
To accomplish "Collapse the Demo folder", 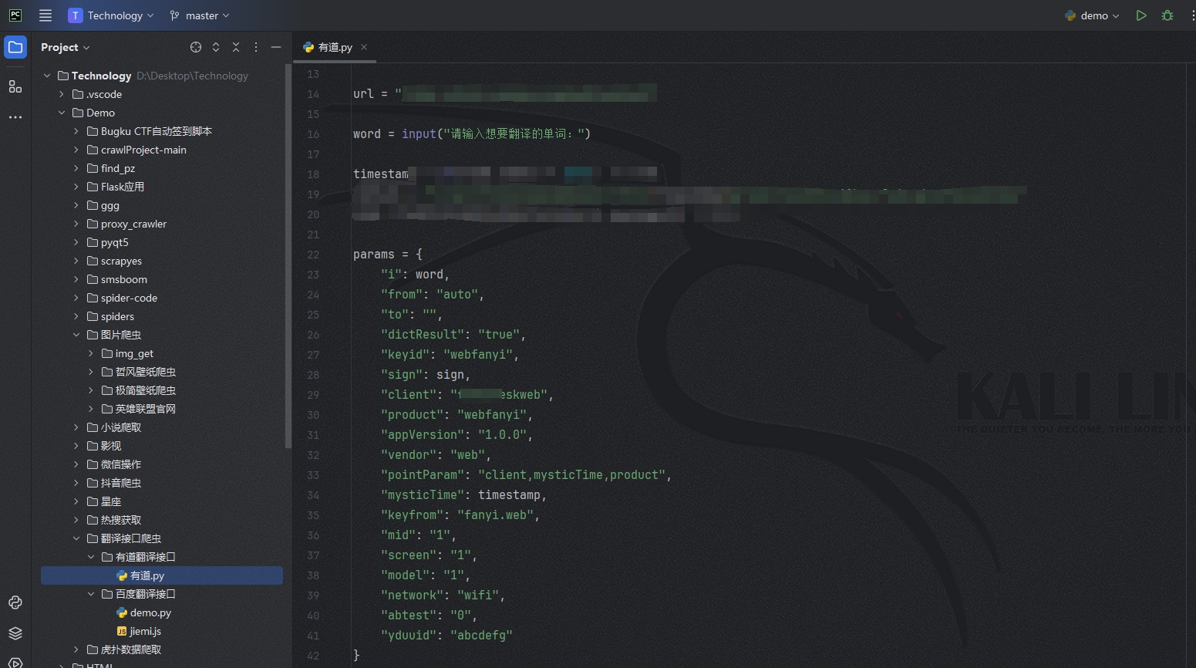I will click(x=62, y=113).
